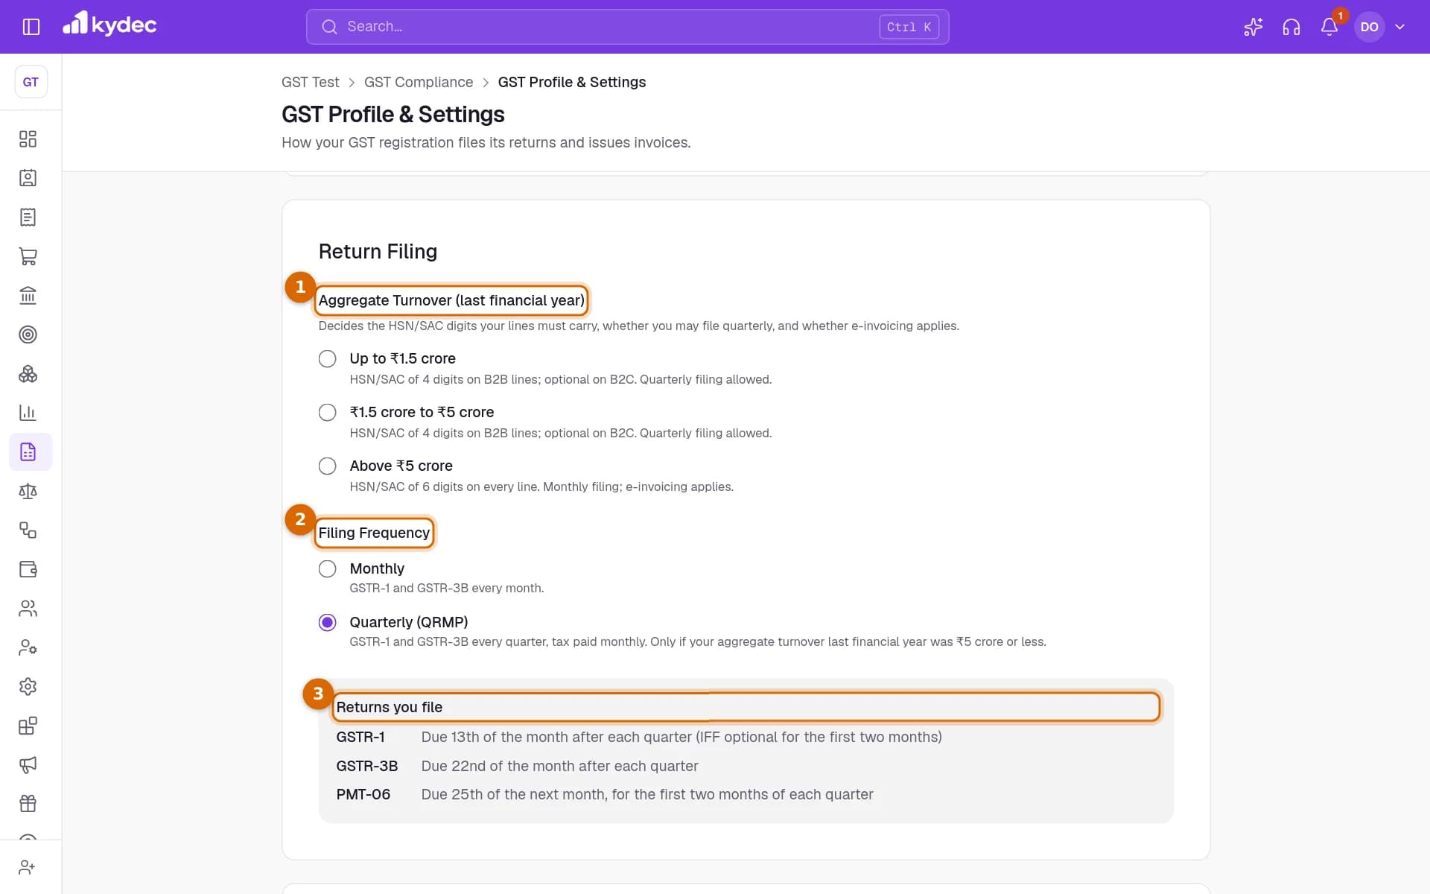This screenshot has height=894, width=1430.
Task: Open the bar chart reports icon
Action: pos(28,413)
